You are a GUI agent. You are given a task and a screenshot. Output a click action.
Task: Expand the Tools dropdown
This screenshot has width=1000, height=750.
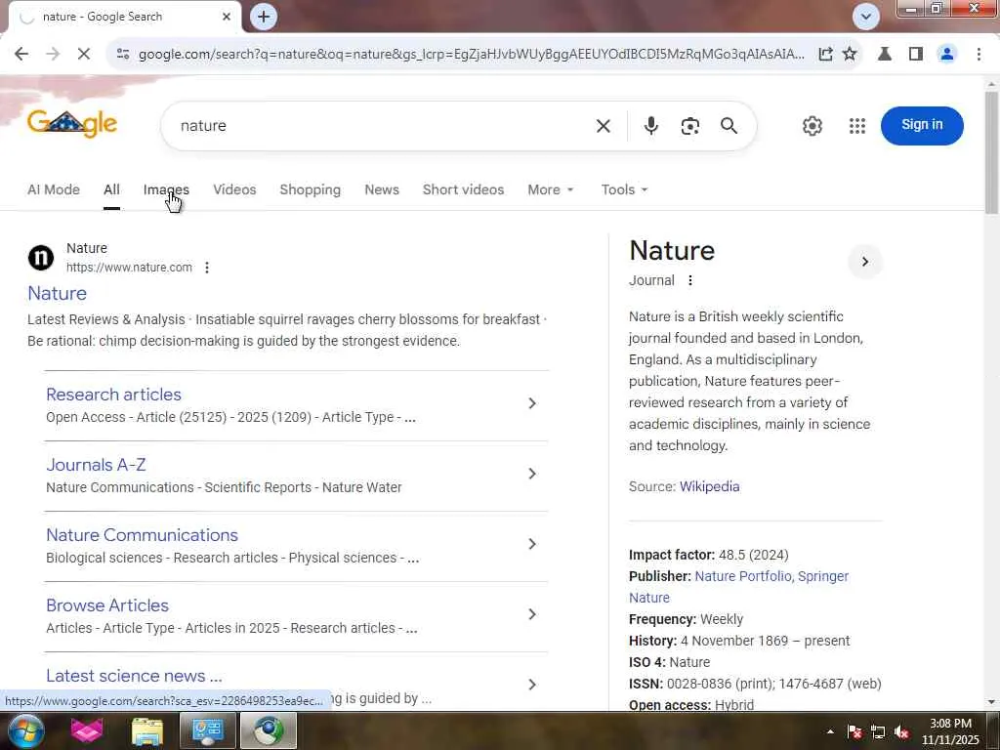[624, 189]
